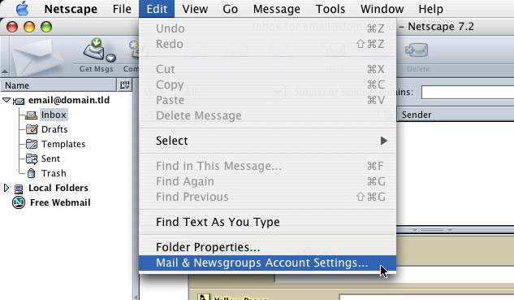Click the Free Webmail Netscape icon
The width and height of the screenshot is (514, 300).
(19, 202)
